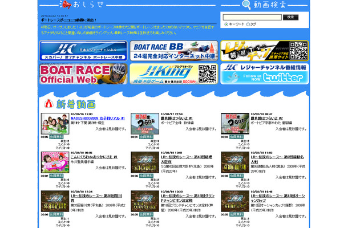Click the 第35回笹川賞 LR thumbnail

(55, 201)
